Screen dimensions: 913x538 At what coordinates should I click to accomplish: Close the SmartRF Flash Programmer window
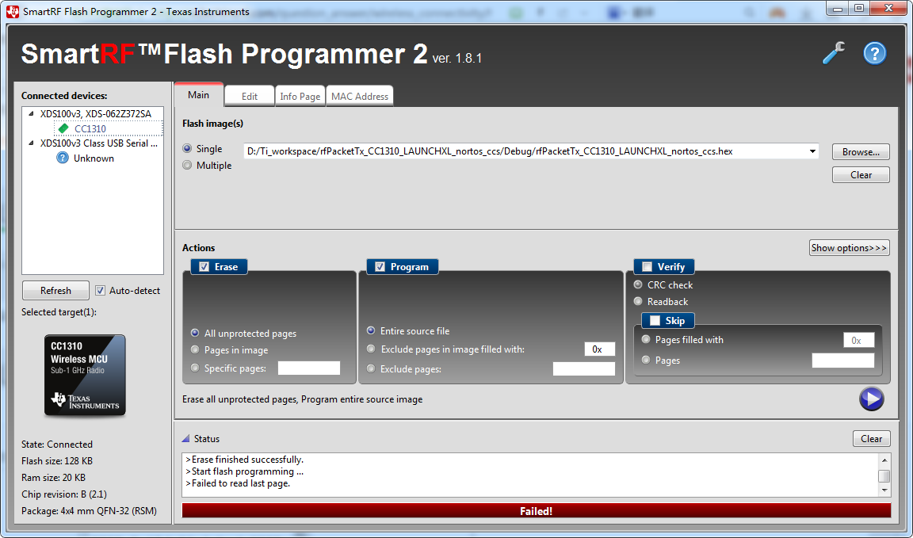click(x=888, y=9)
